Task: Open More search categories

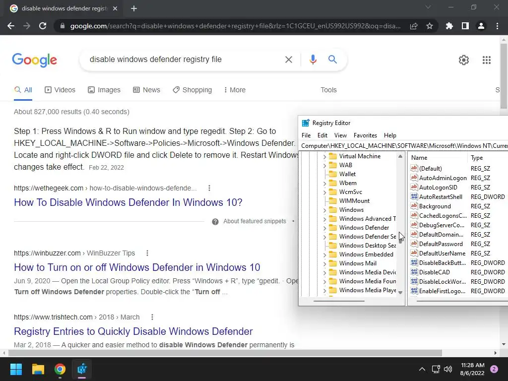Action: 235,90
